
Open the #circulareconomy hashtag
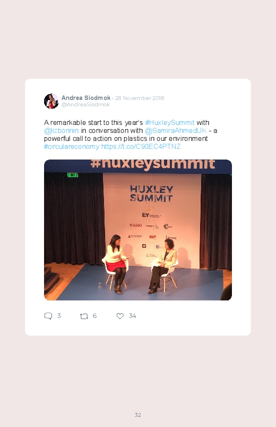pos(72,147)
